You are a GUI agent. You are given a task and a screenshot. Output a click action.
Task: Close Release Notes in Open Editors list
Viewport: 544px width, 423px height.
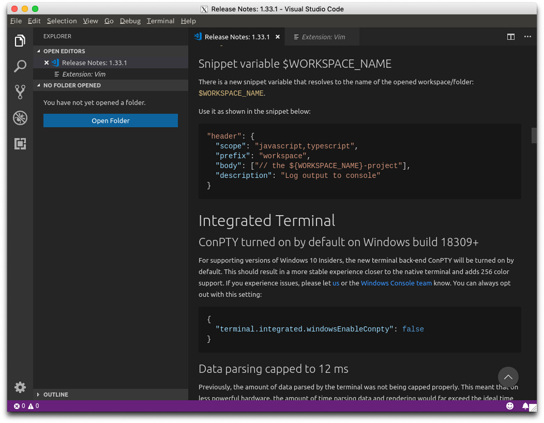(x=47, y=63)
